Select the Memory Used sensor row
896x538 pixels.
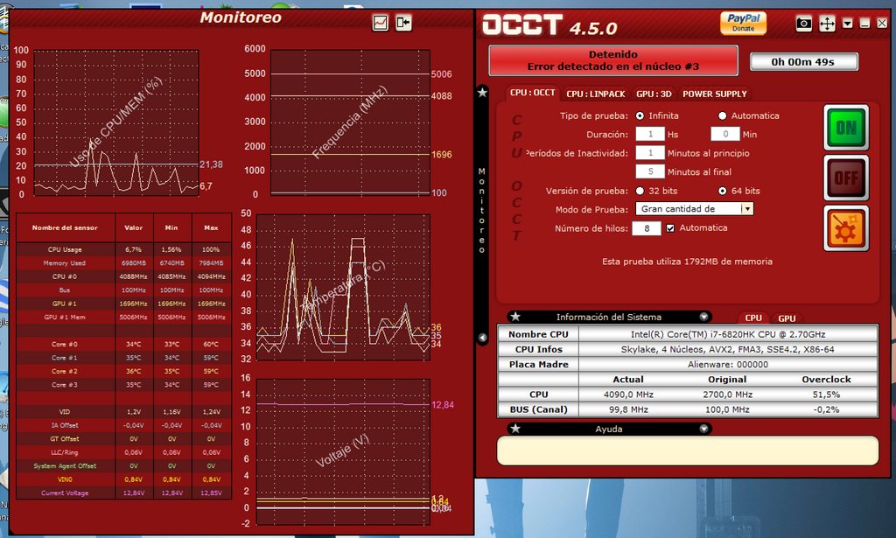[x=123, y=263]
